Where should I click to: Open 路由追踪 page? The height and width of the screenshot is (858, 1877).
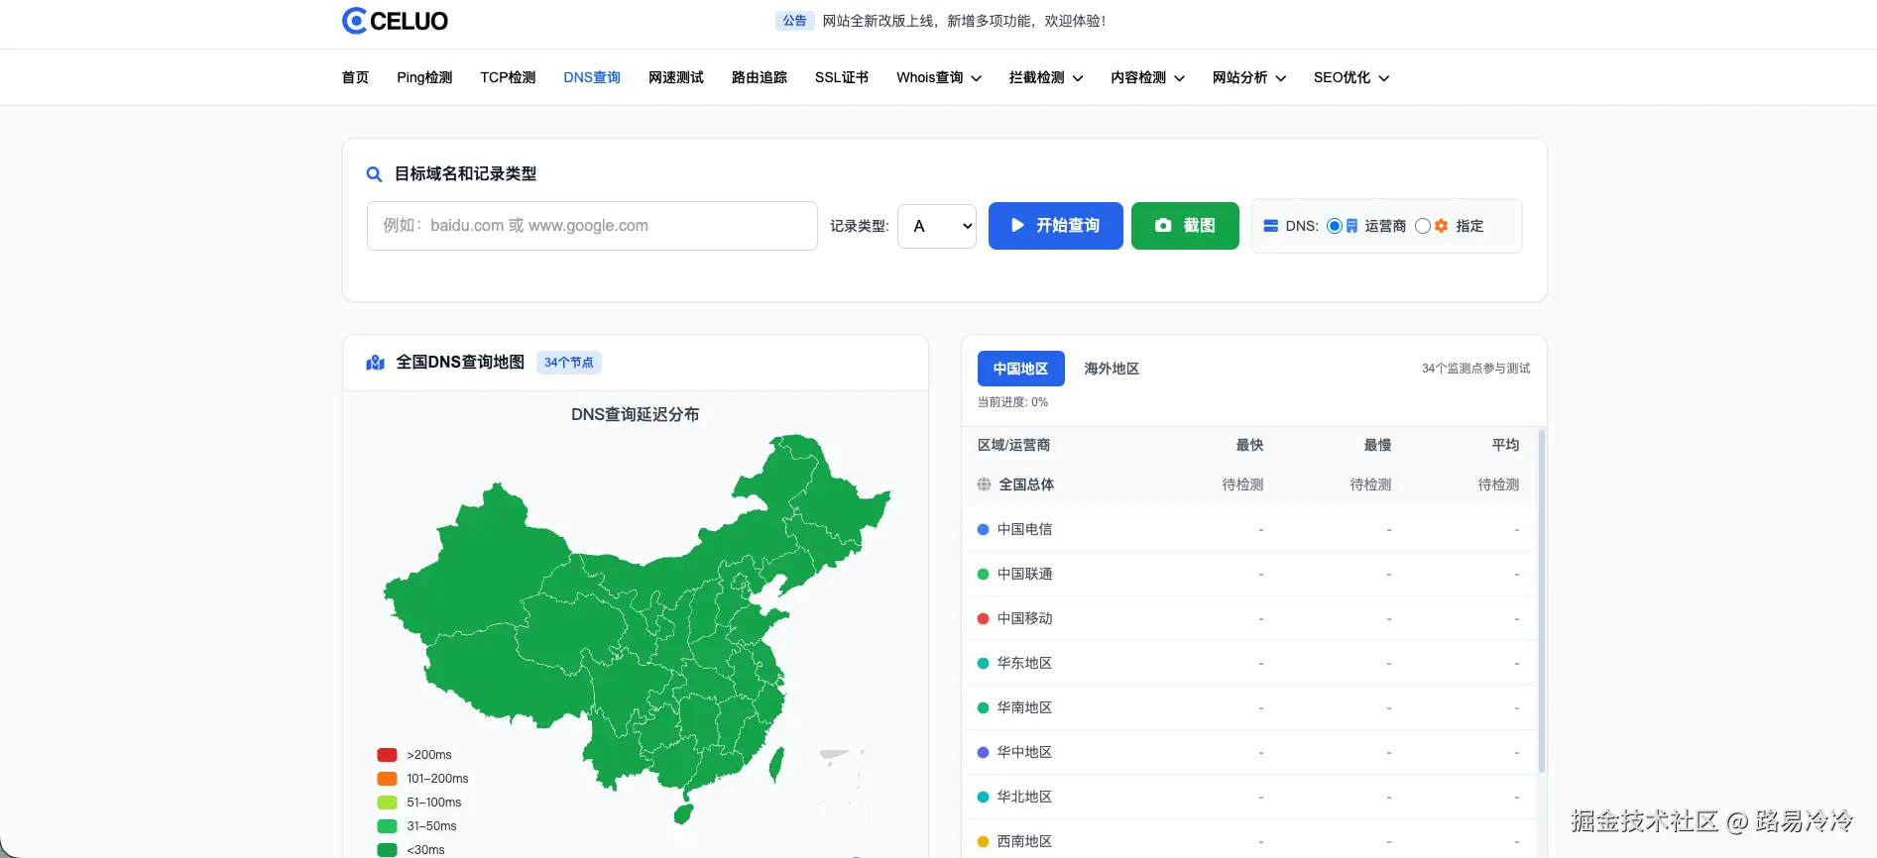click(x=760, y=77)
